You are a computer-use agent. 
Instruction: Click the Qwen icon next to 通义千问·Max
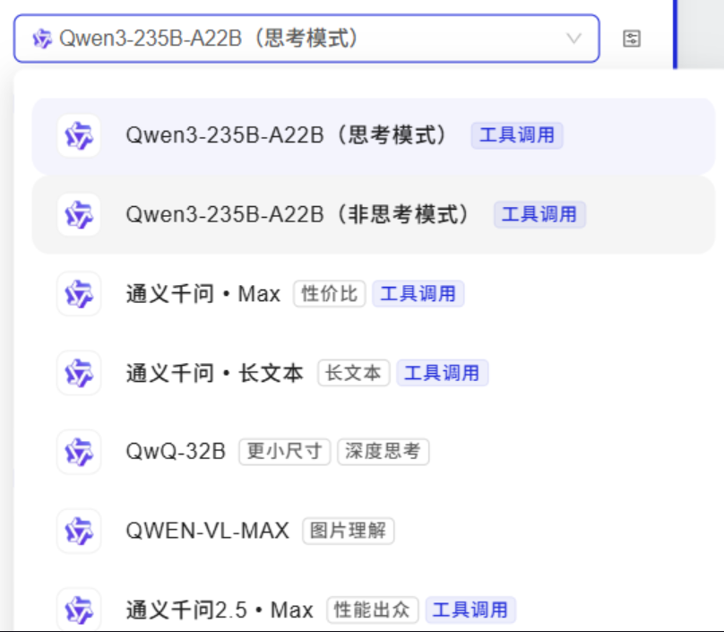tap(78, 294)
